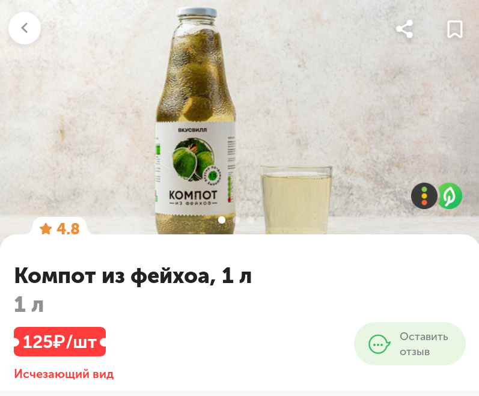Tap the red 125₽/шт price tag
The width and height of the screenshot is (479, 396).
point(60,341)
